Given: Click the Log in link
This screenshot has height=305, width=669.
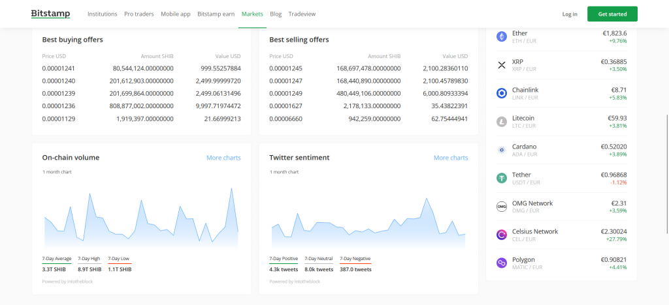Looking at the screenshot, I should coord(570,14).
